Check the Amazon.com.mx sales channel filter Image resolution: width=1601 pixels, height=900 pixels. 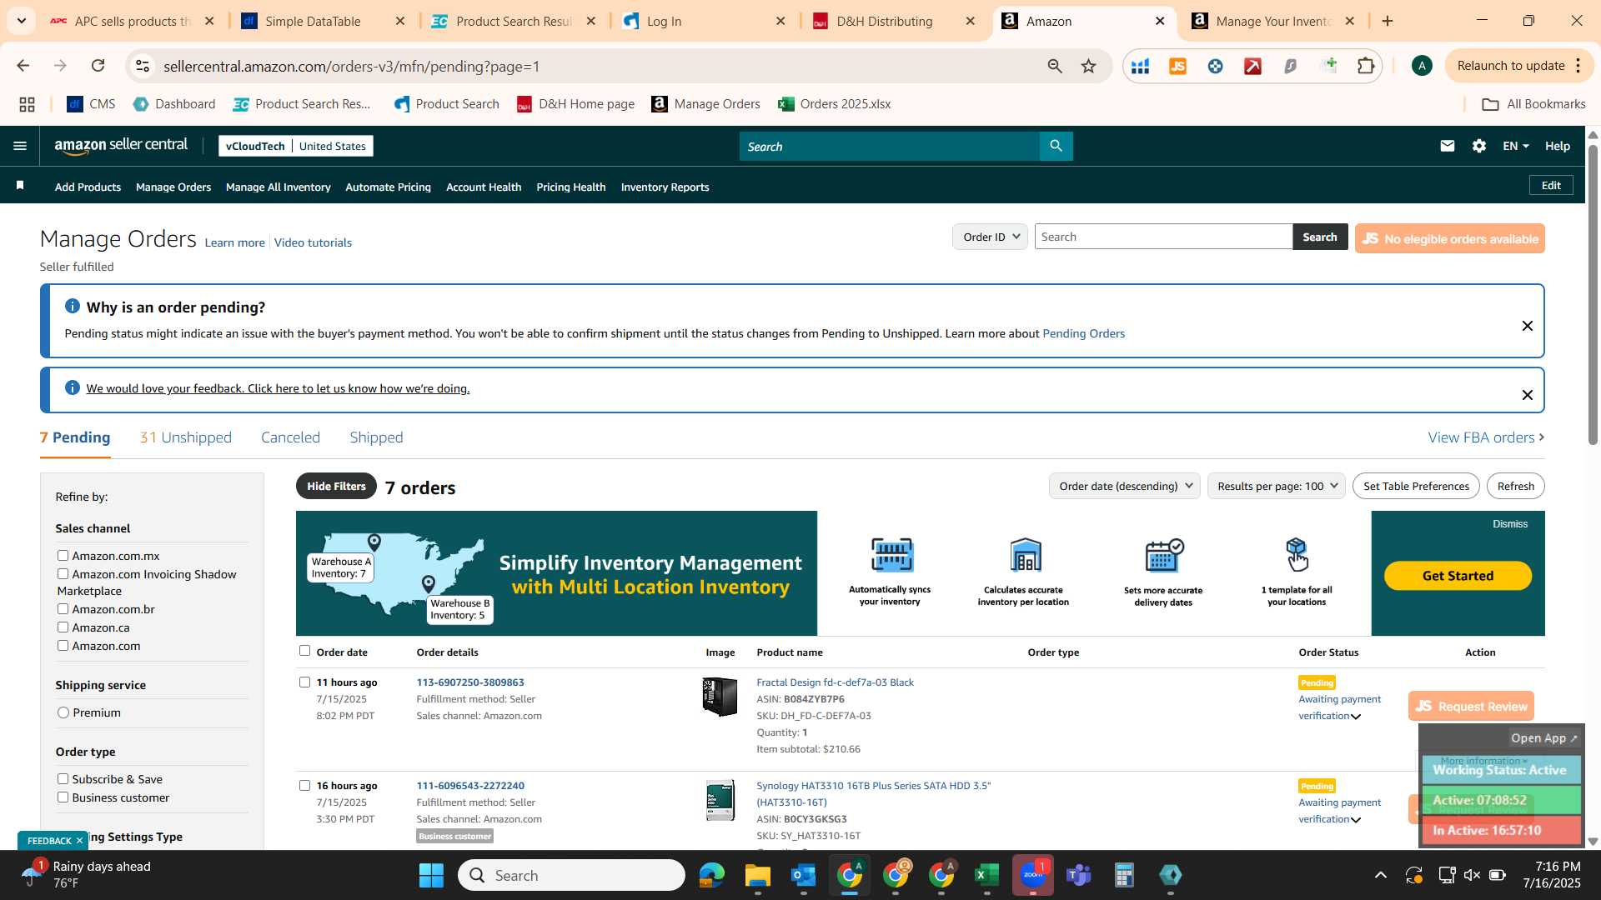point(63,555)
